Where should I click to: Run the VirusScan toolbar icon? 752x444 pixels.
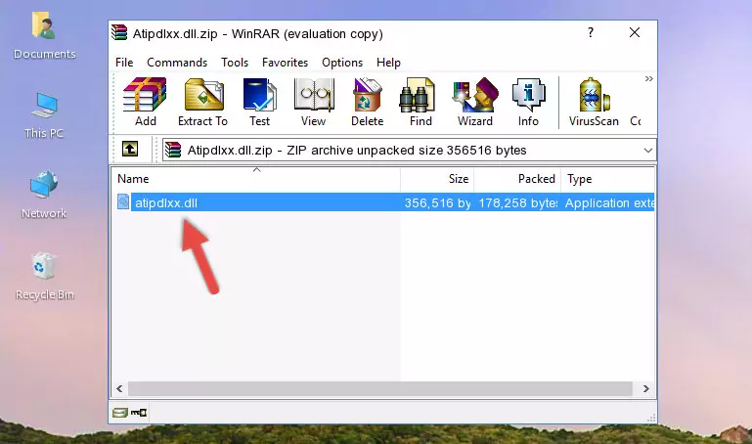pyautogui.click(x=594, y=102)
